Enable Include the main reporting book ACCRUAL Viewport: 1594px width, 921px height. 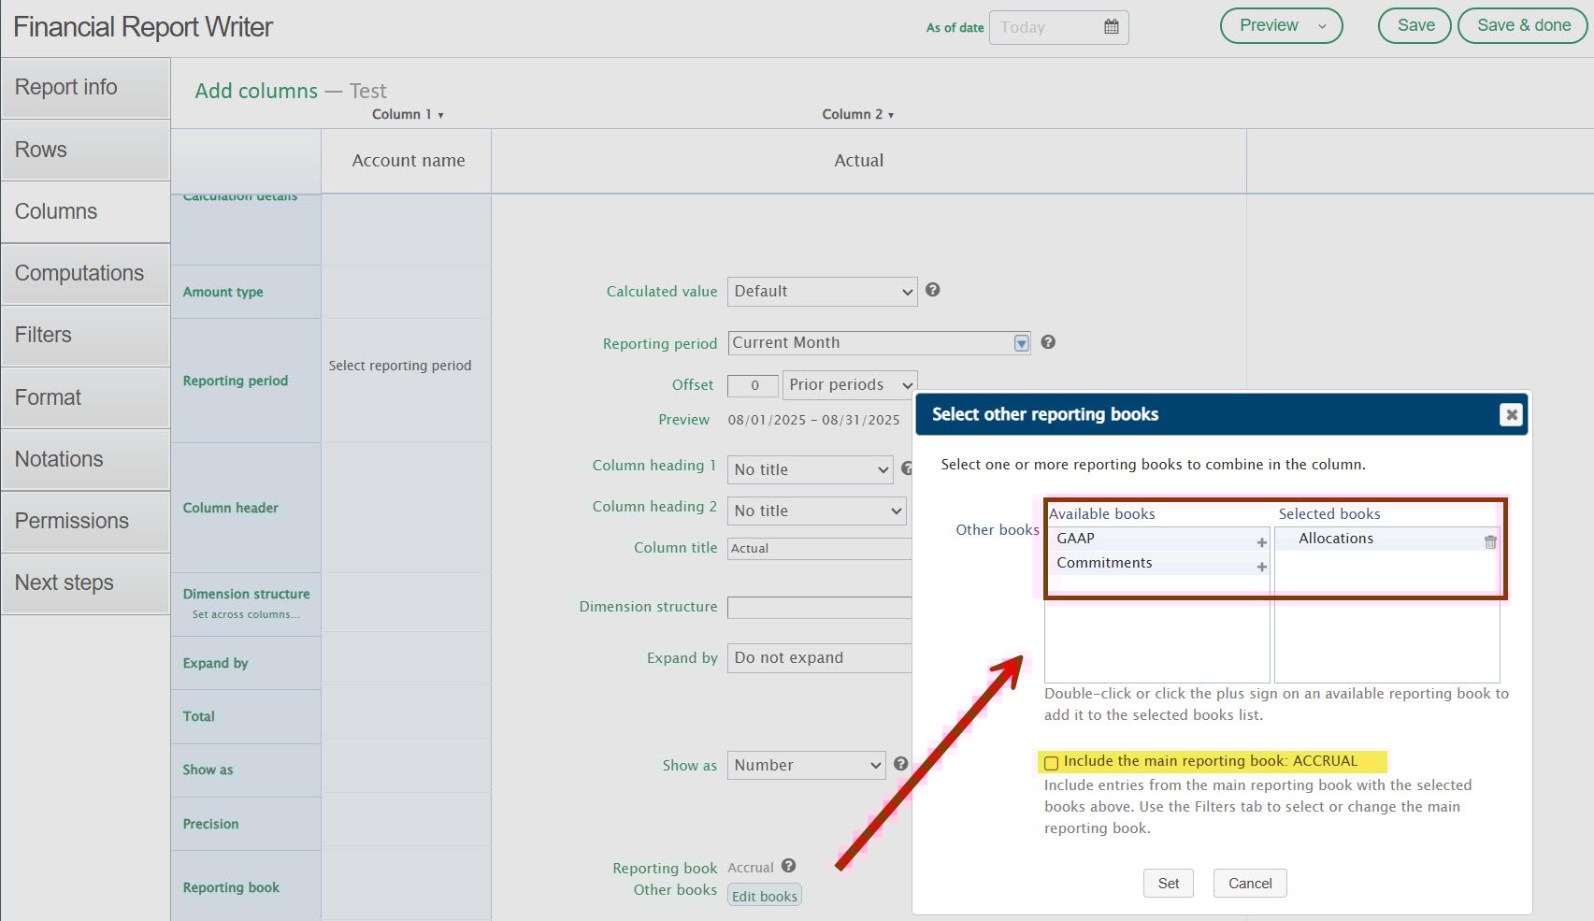tap(1052, 762)
